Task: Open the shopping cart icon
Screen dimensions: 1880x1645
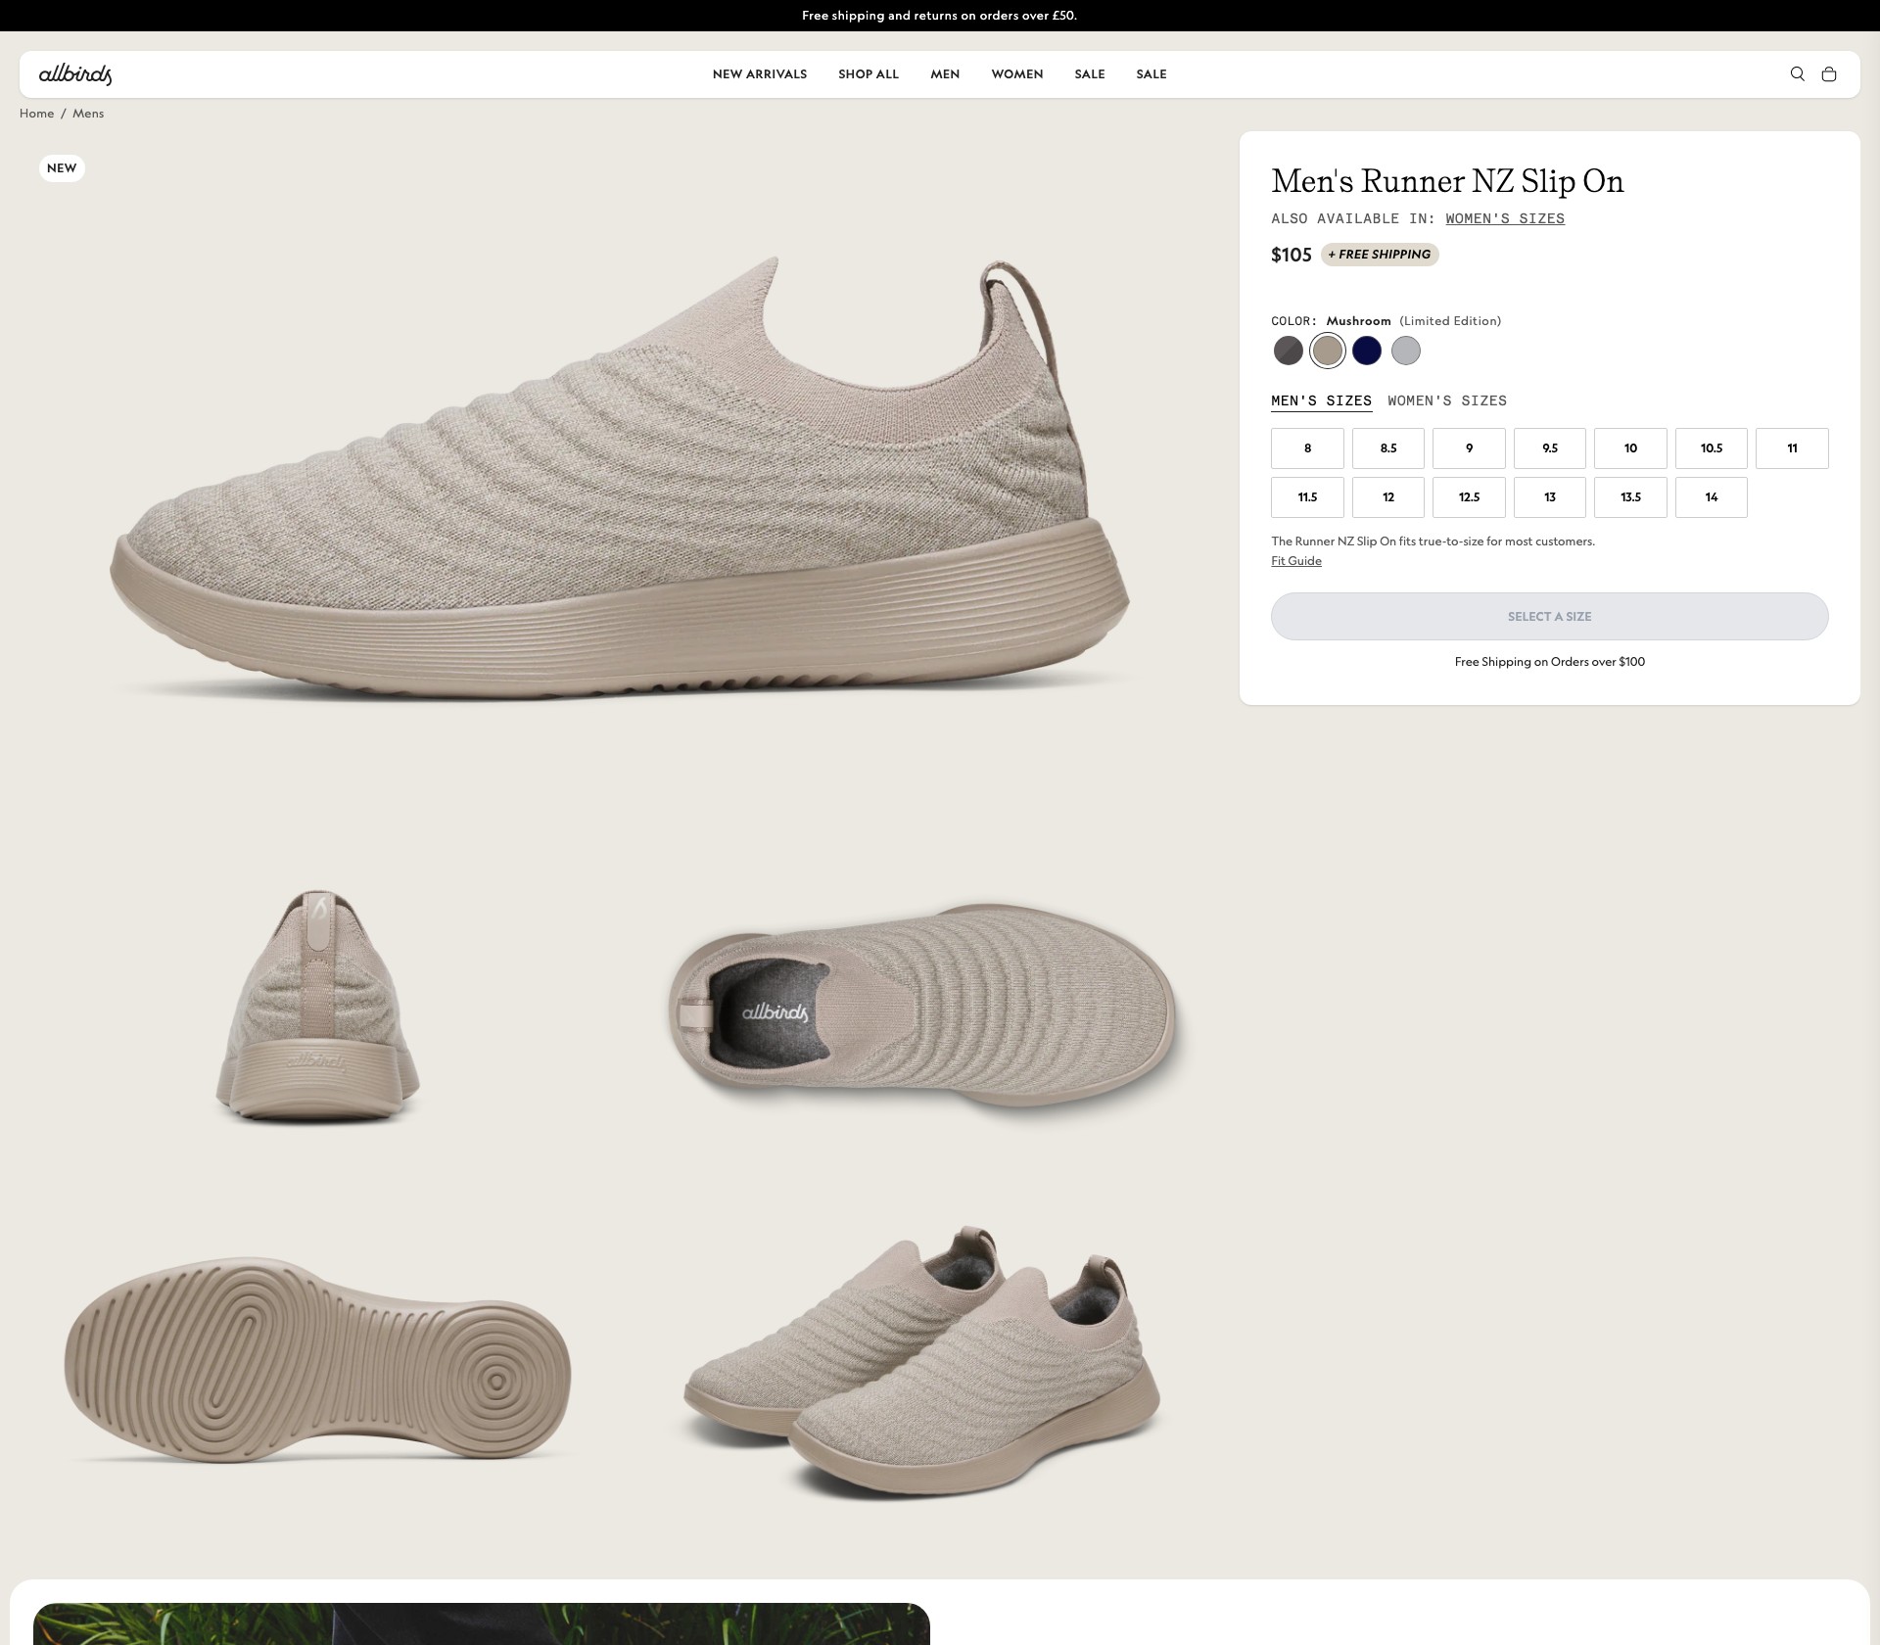Action: tap(1828, 74)
